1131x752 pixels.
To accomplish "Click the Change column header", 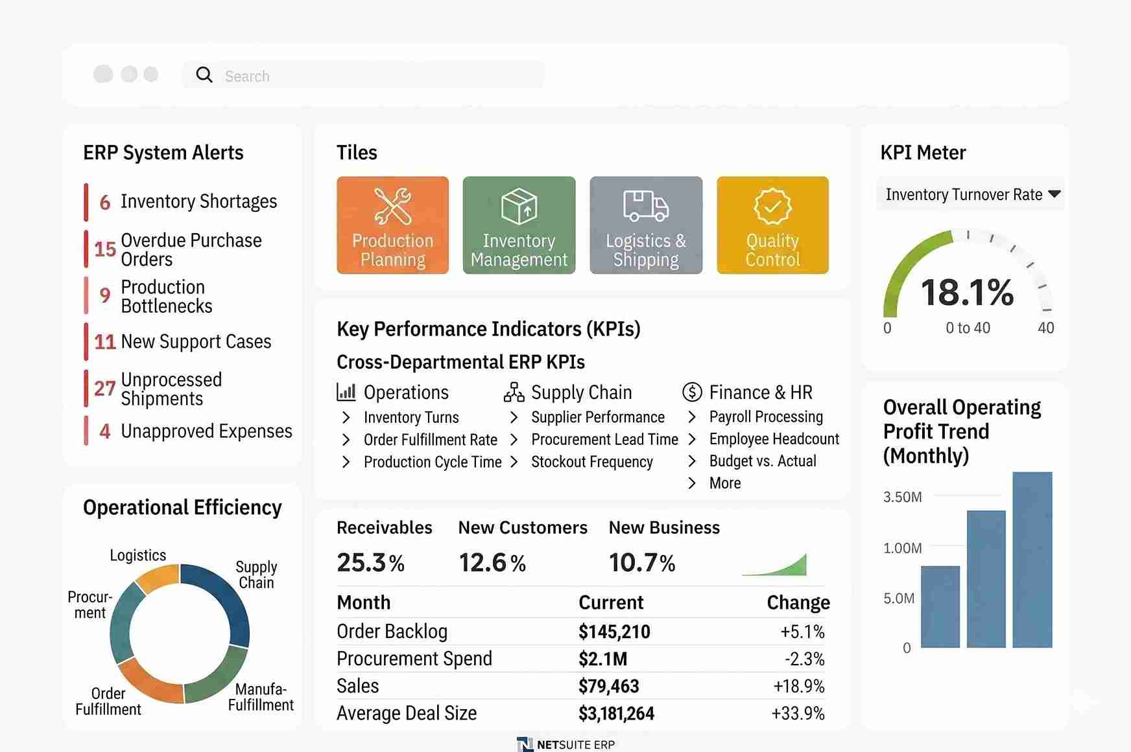I will (x=798, y=602).
